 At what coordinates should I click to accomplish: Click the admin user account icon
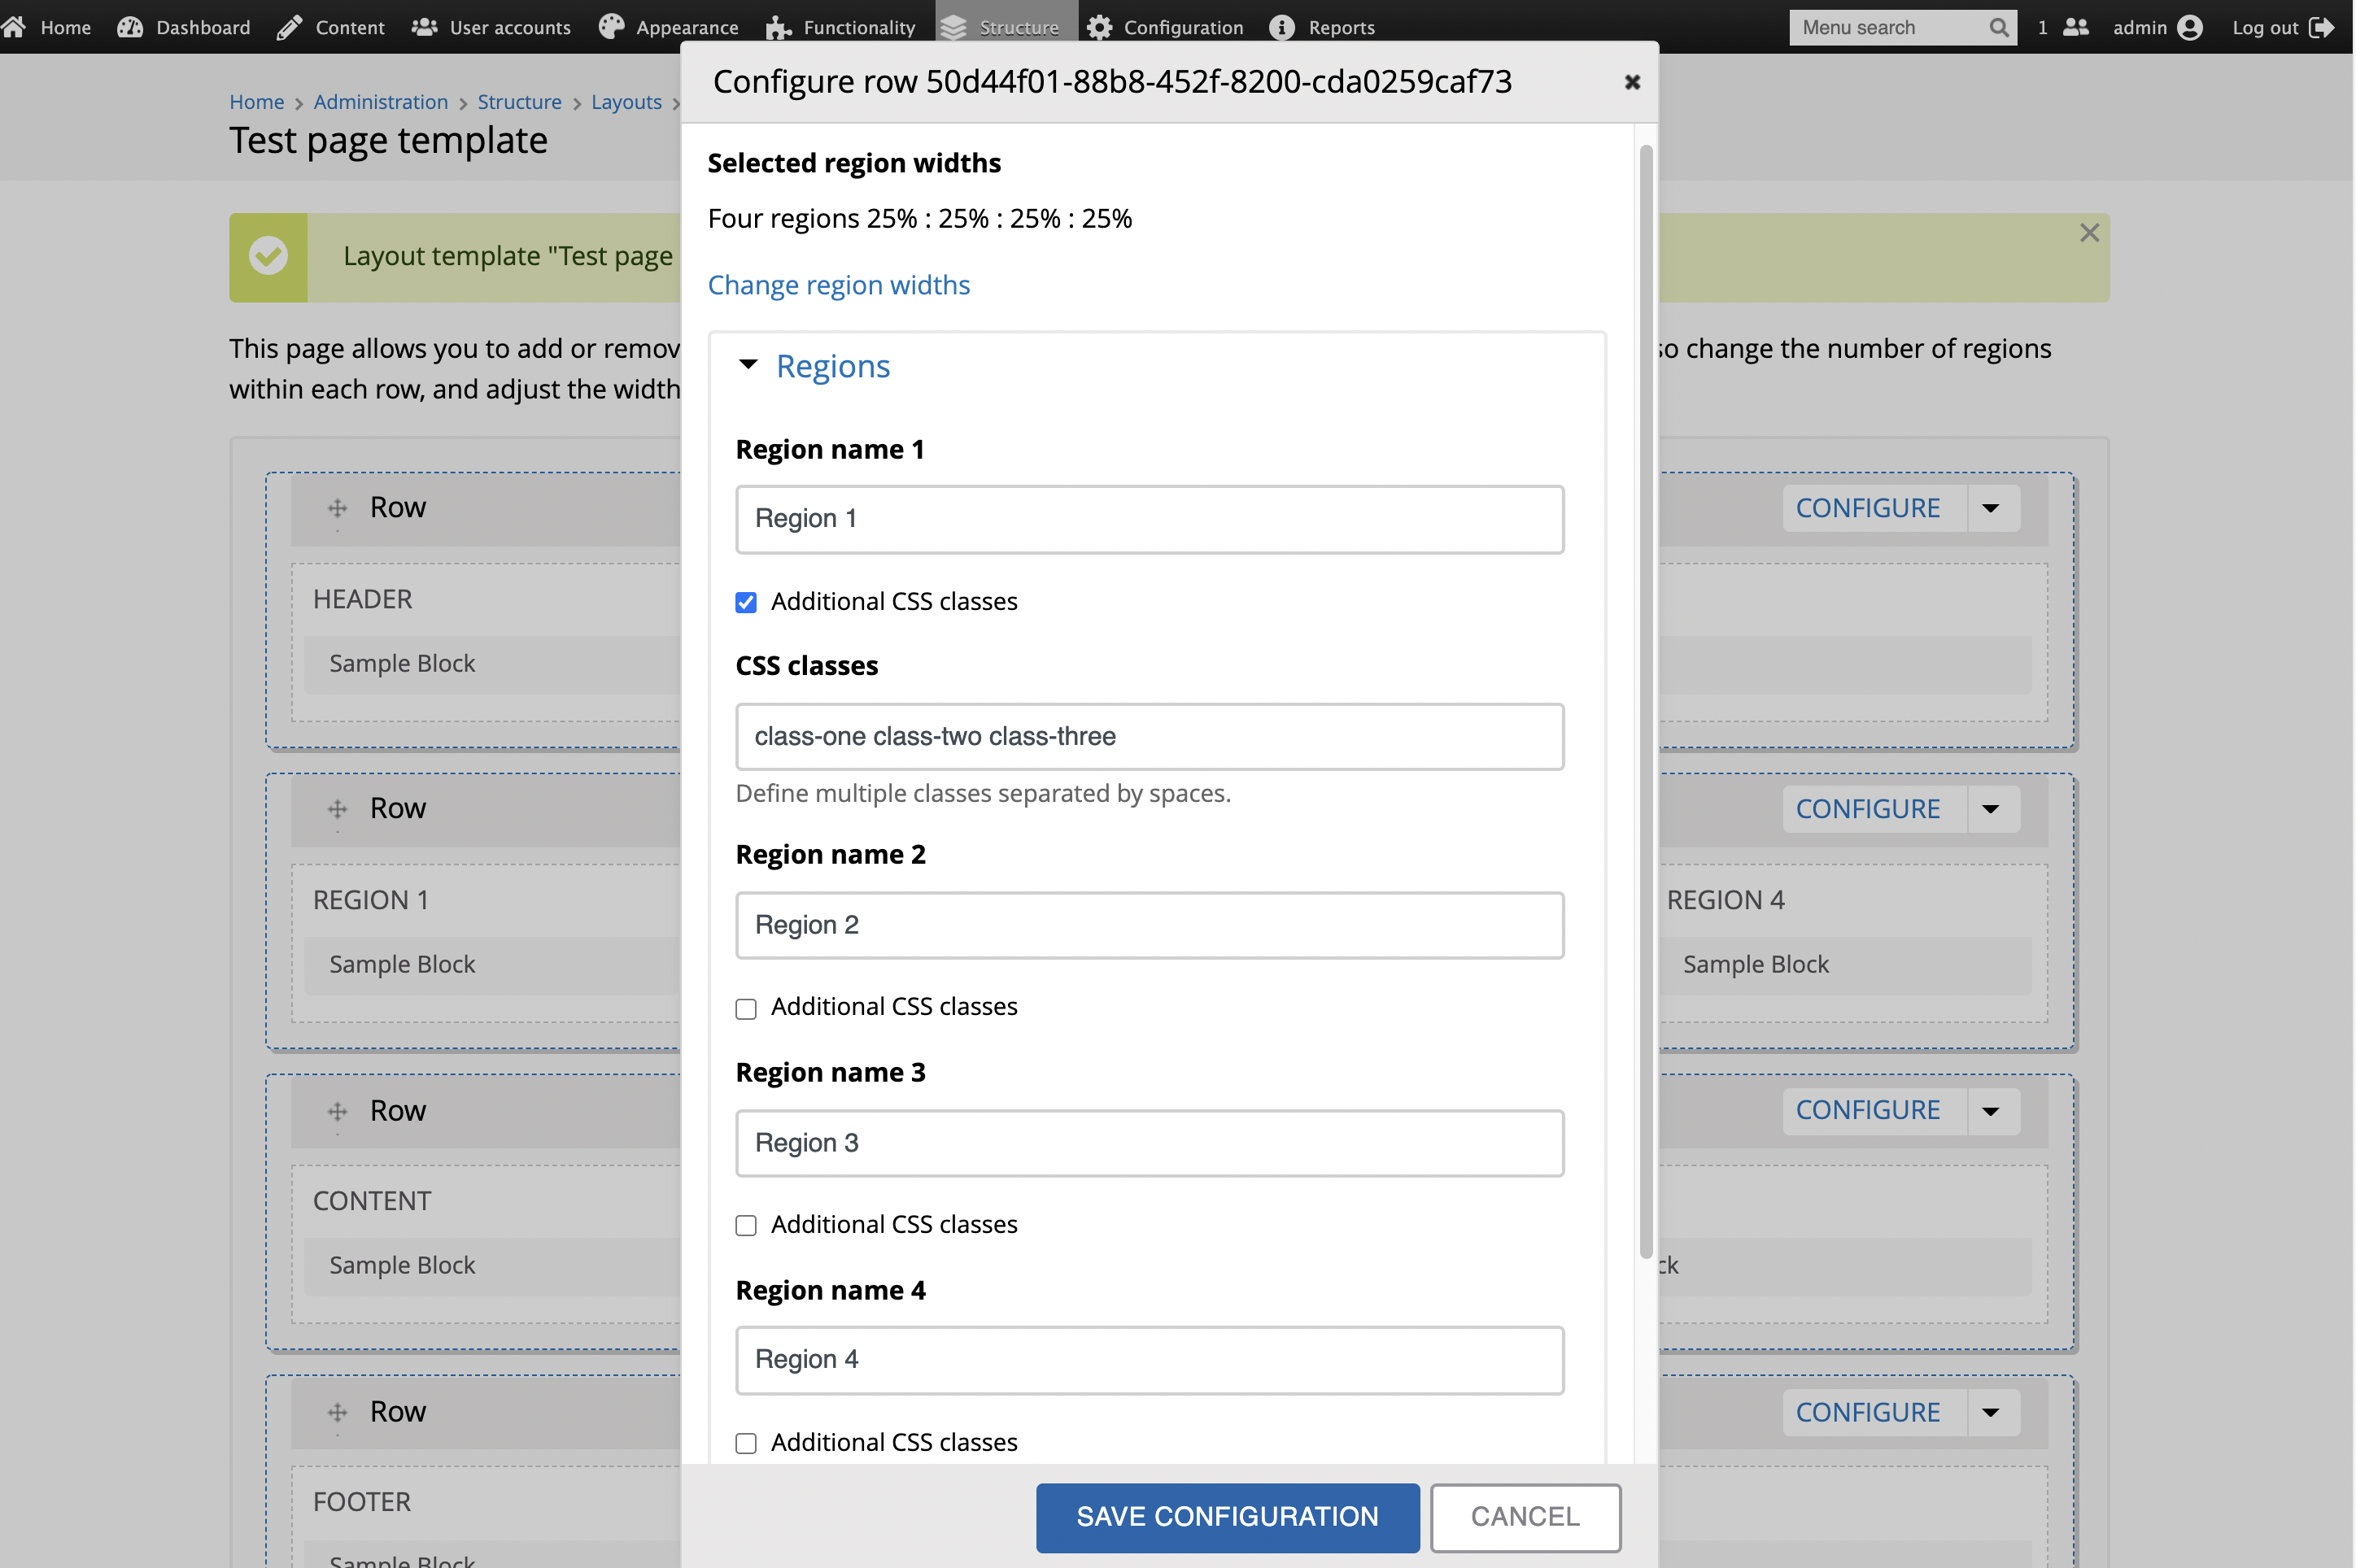click(x=2191, y=27)
